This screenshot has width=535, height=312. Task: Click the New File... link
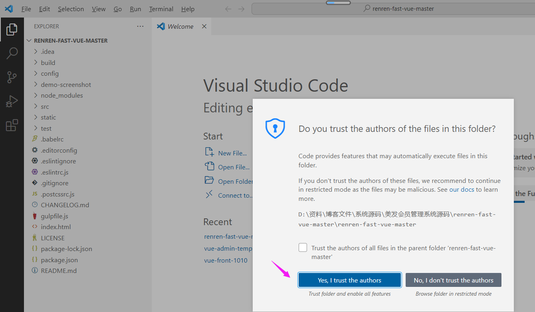tap(232, 153)
